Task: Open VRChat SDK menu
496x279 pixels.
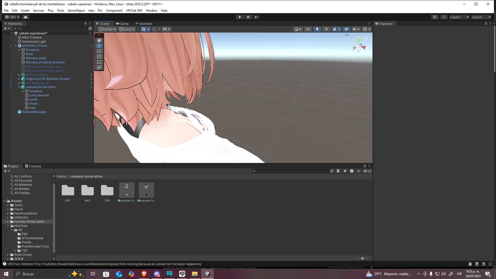Action: (x=134, y=10)
